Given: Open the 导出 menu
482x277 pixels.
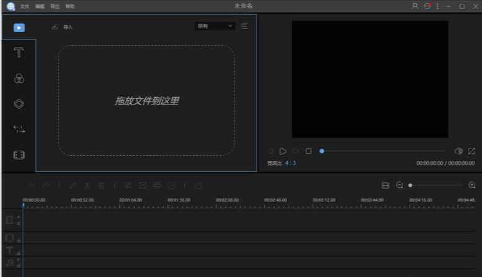Looking at the screenshot, I should point(55,6).
